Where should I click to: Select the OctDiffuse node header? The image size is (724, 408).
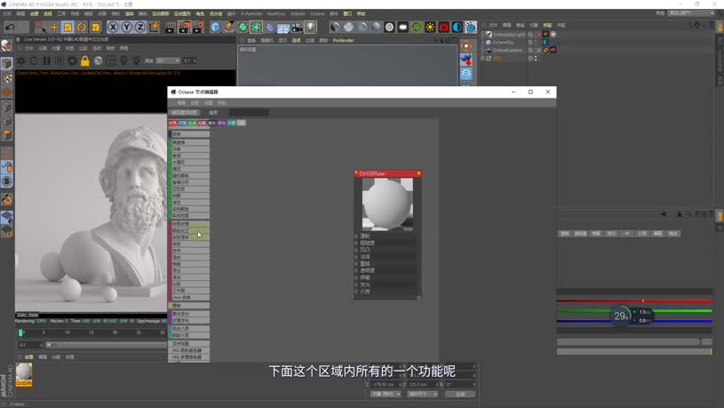[x=387, y=173]
